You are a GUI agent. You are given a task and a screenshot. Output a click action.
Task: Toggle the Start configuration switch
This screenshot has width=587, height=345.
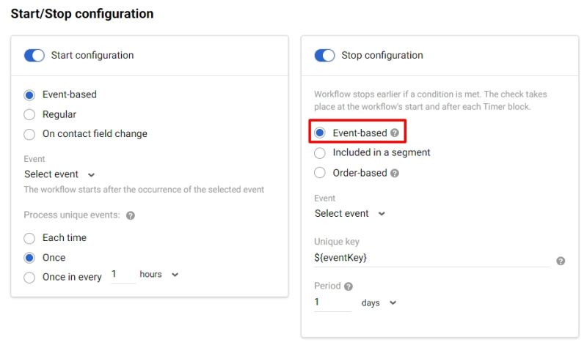coord(34,56)
